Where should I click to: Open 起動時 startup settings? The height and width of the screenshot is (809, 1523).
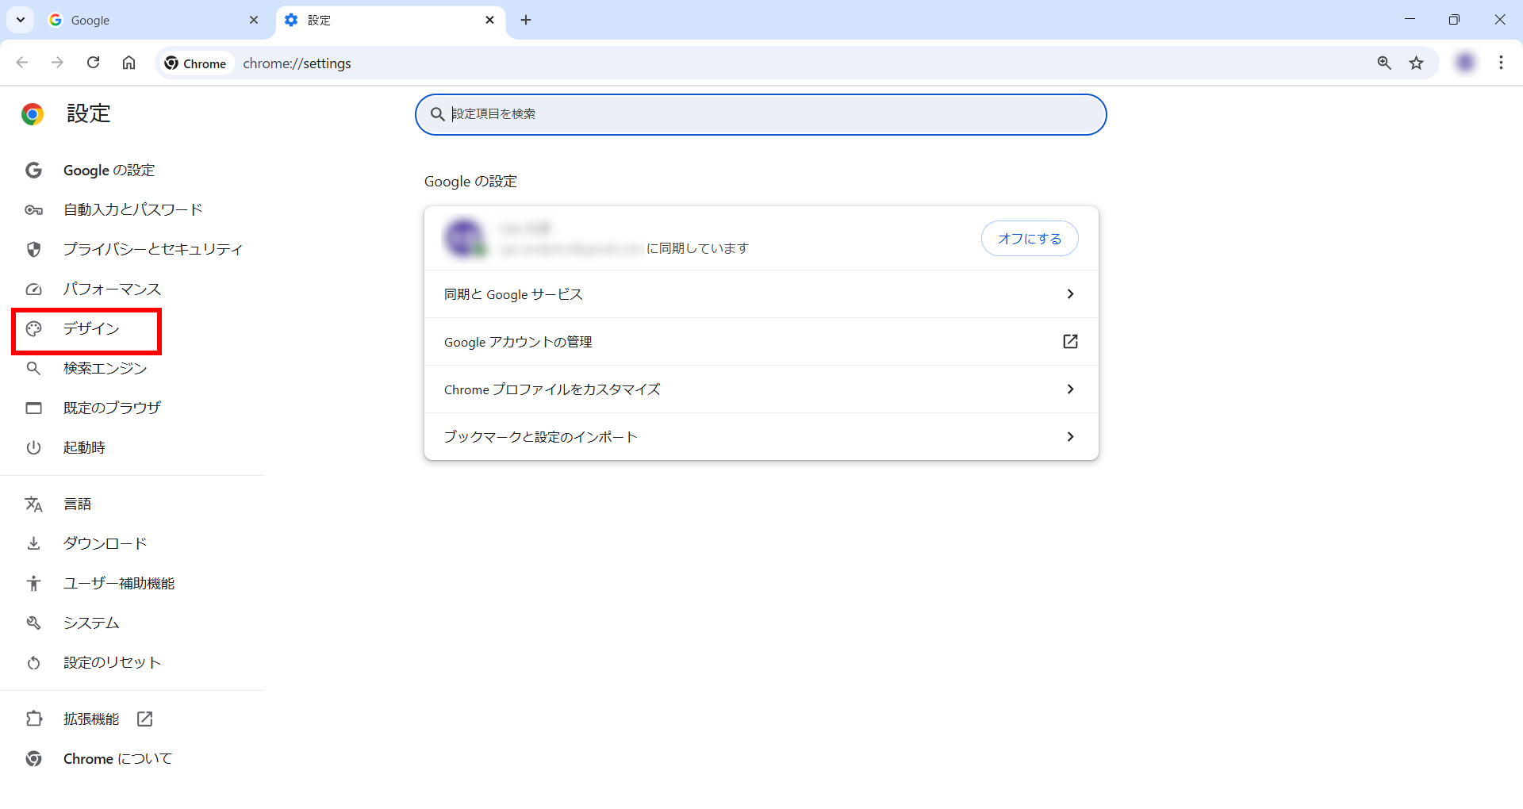tap(84, 448)
